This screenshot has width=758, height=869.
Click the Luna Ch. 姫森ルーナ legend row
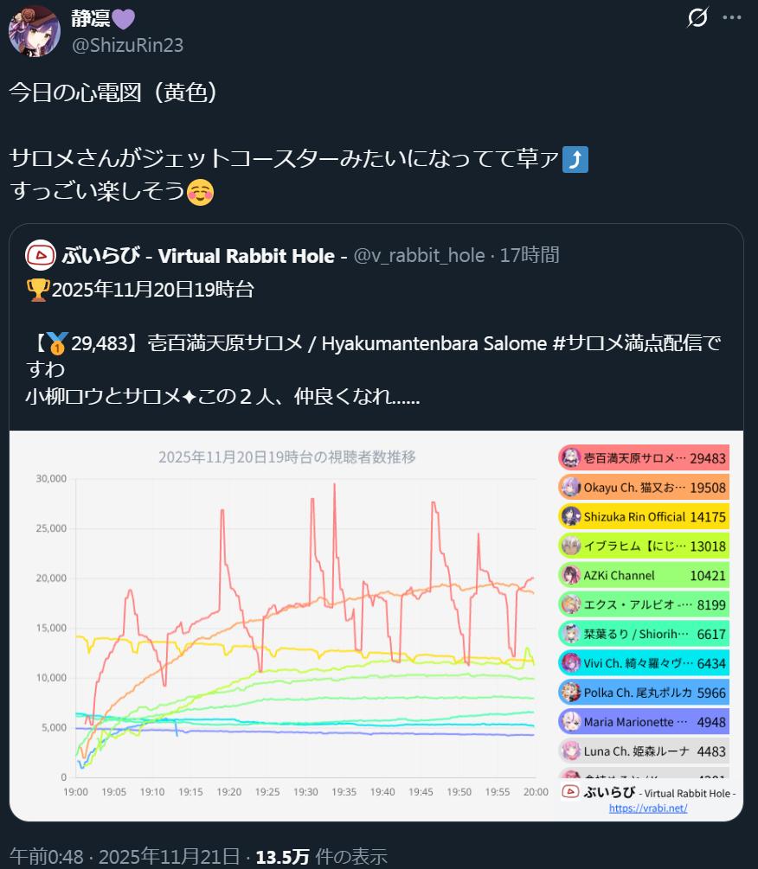(644, 751)
